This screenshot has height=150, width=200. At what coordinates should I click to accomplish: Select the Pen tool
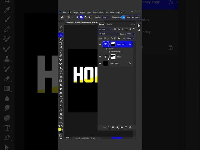click(61, 102)
